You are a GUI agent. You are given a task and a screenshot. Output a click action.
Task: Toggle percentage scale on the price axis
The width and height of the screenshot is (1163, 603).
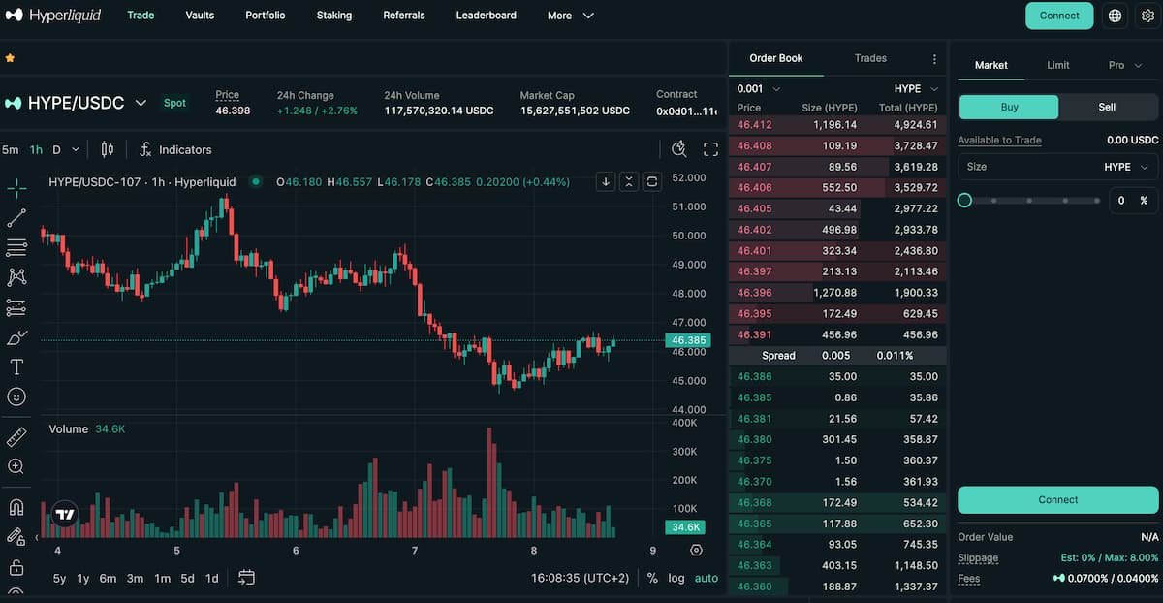(x=653, y=578)
